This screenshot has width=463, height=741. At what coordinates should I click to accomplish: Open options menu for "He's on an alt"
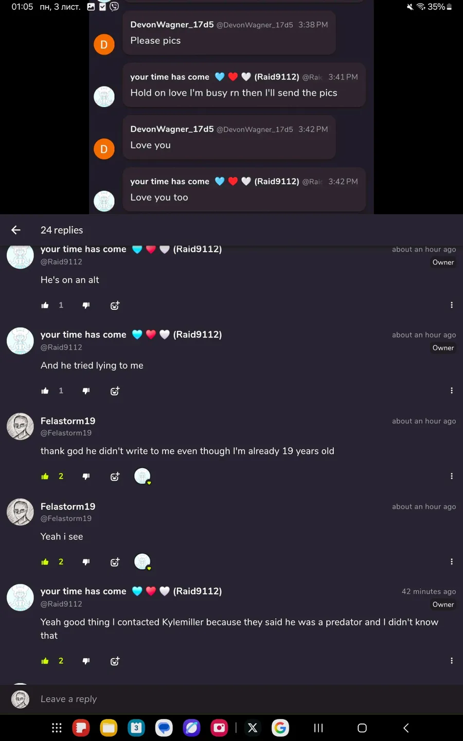click(452, 305)
